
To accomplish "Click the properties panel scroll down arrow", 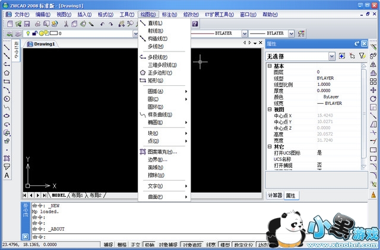I will [x=364, y=166].
